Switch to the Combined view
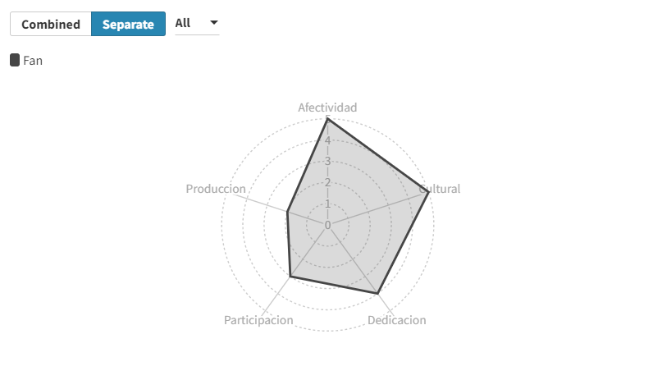653x380 pixels. click(x=51, y=24)
